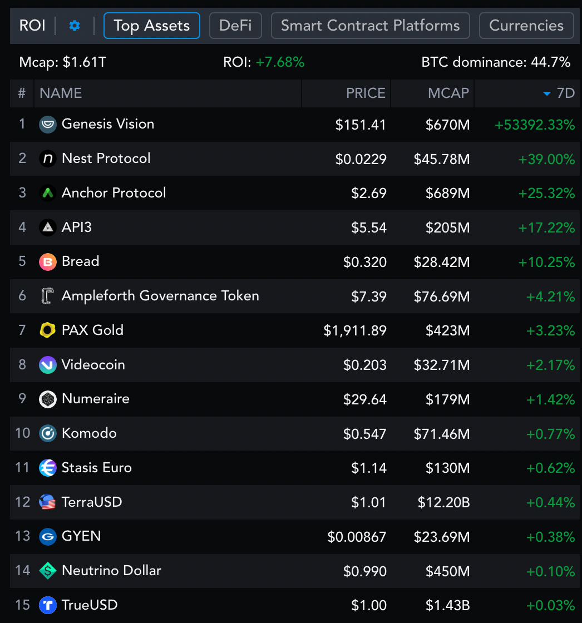Click the GYEN blue logo icon
582x623 pixels.
click(48, 536)
